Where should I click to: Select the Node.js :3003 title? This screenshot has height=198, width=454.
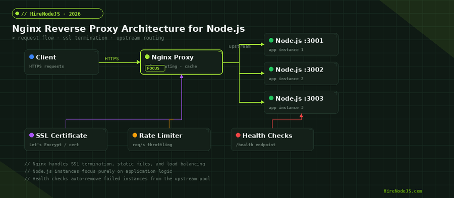(299, 99)
